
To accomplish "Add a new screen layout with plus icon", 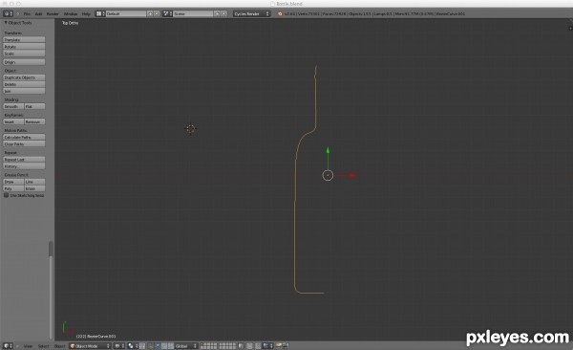I will 150,13.
